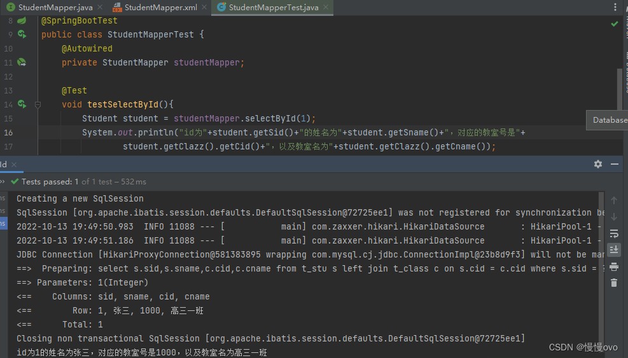Screen dimensions: 628x358
Task: Toggle soft-wrap in the console
Action: click(614, 233)
